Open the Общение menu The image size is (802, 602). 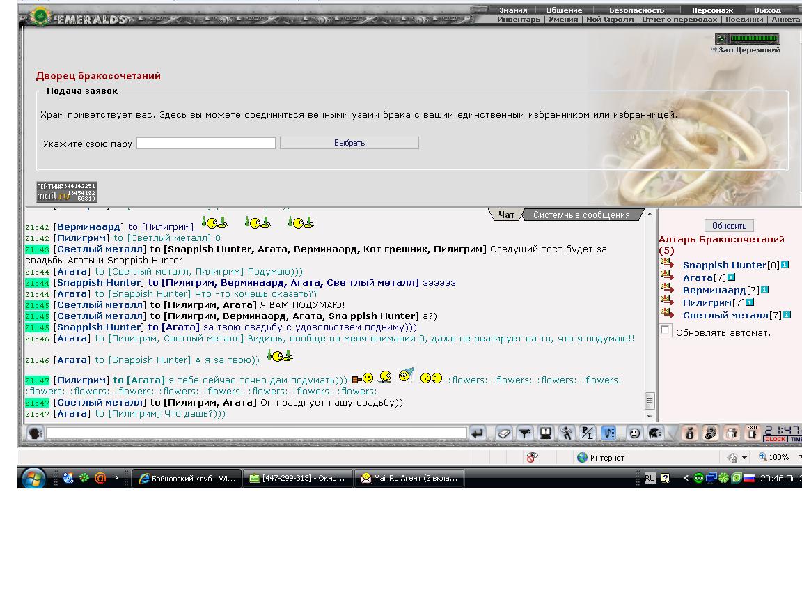[564, 10]
